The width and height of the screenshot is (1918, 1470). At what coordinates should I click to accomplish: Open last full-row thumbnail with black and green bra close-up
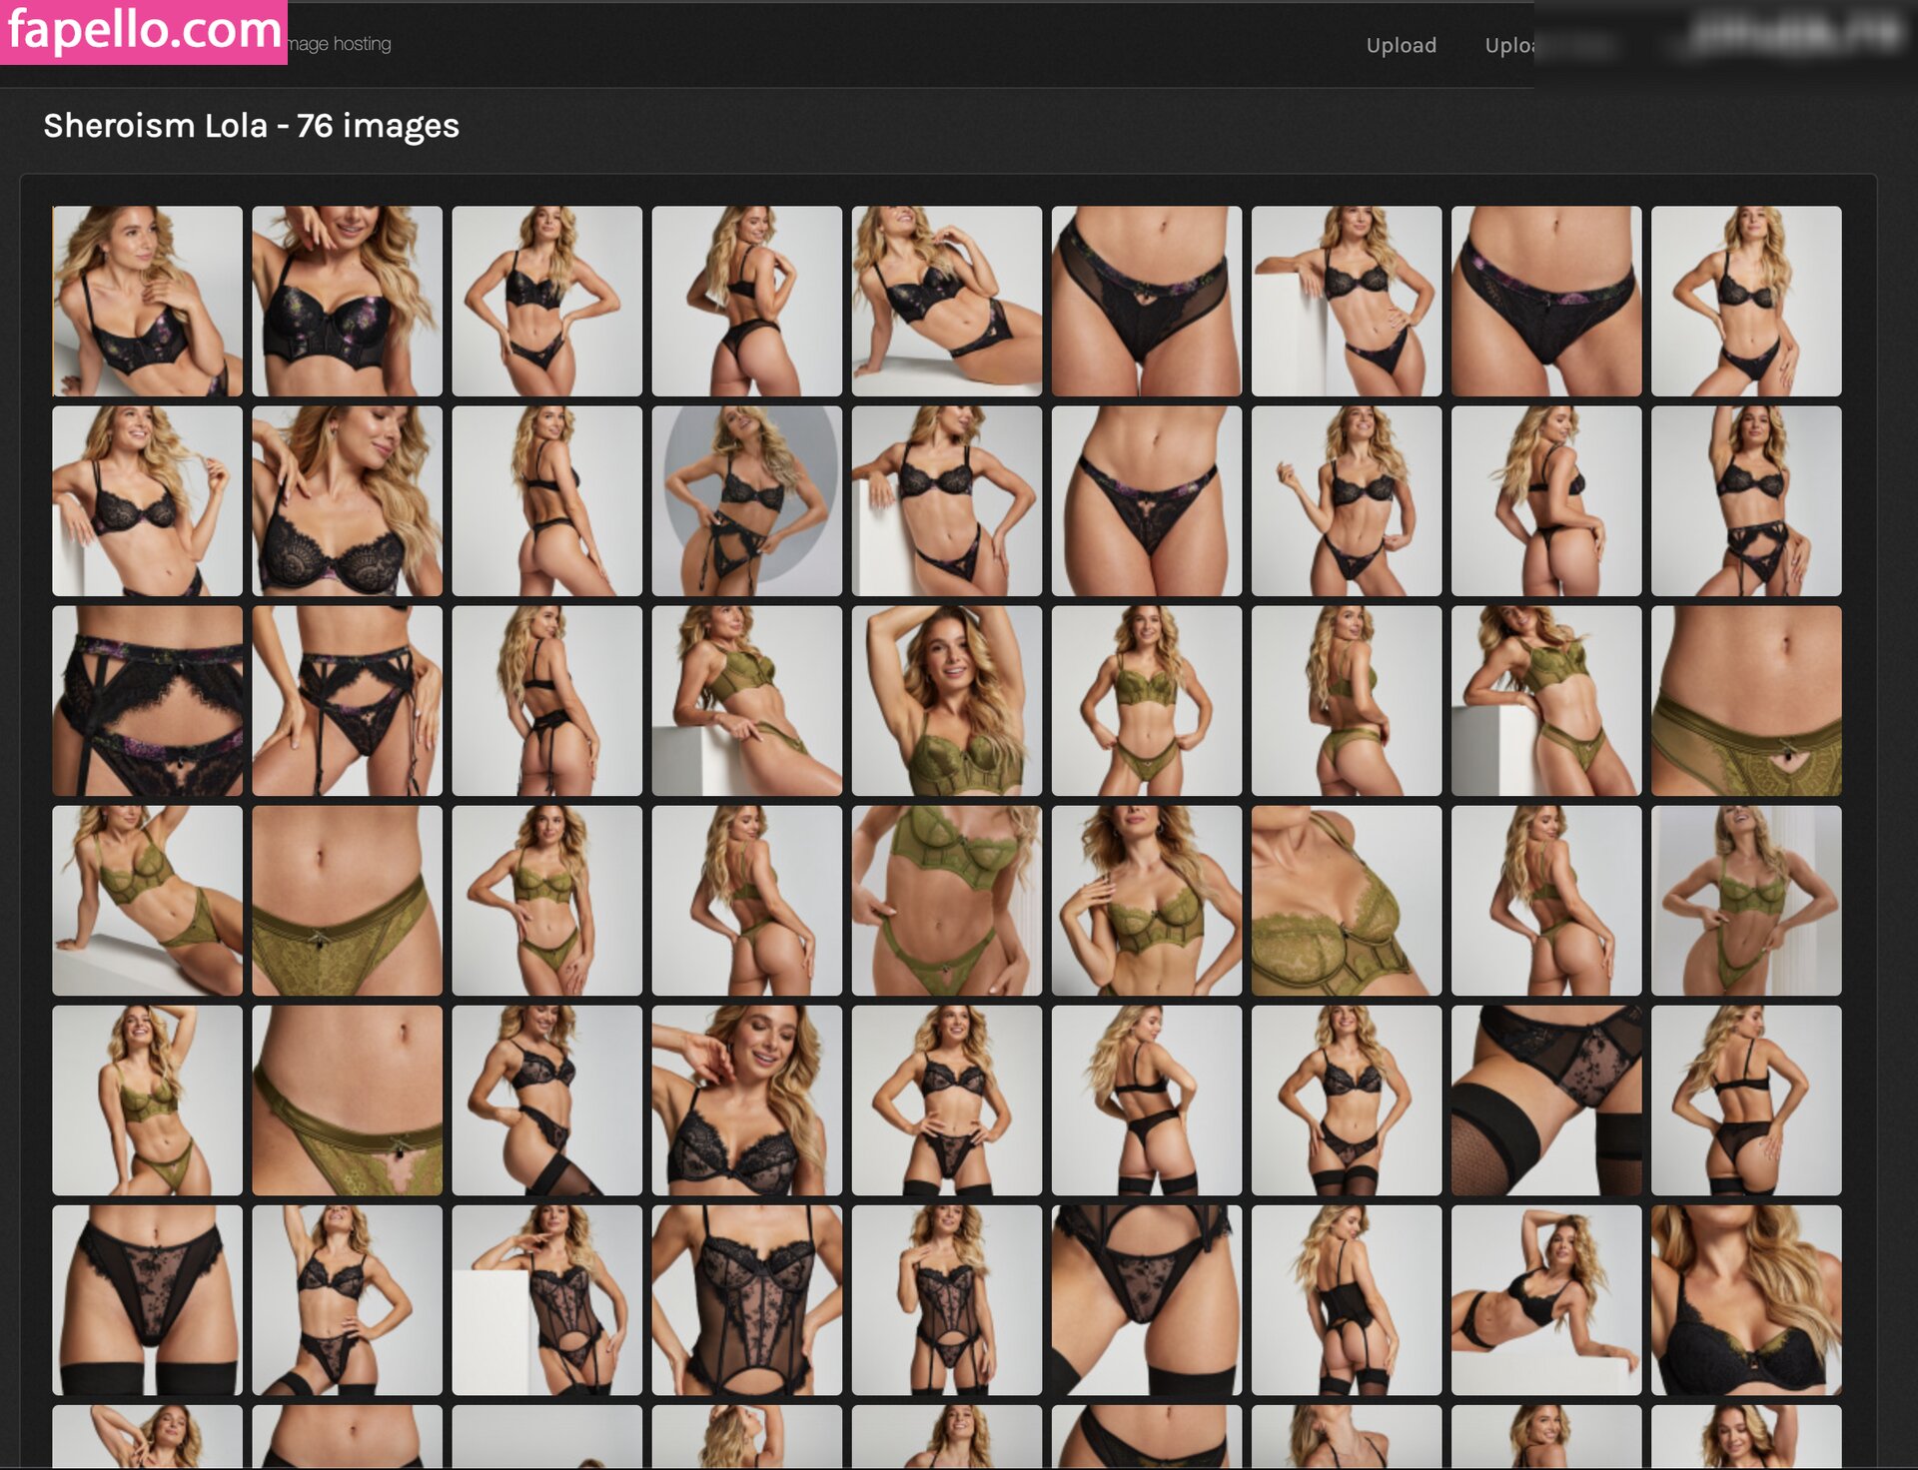(1745, 1299)
